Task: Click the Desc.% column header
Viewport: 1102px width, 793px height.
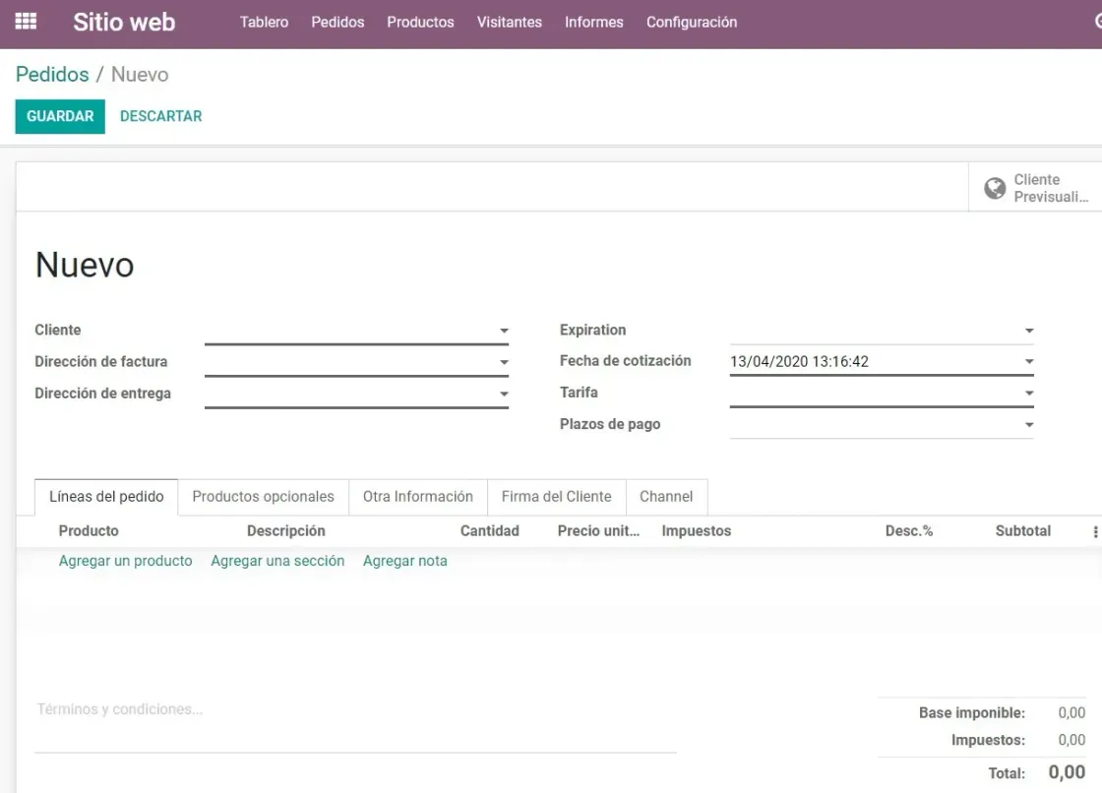Action: (909, 531)
